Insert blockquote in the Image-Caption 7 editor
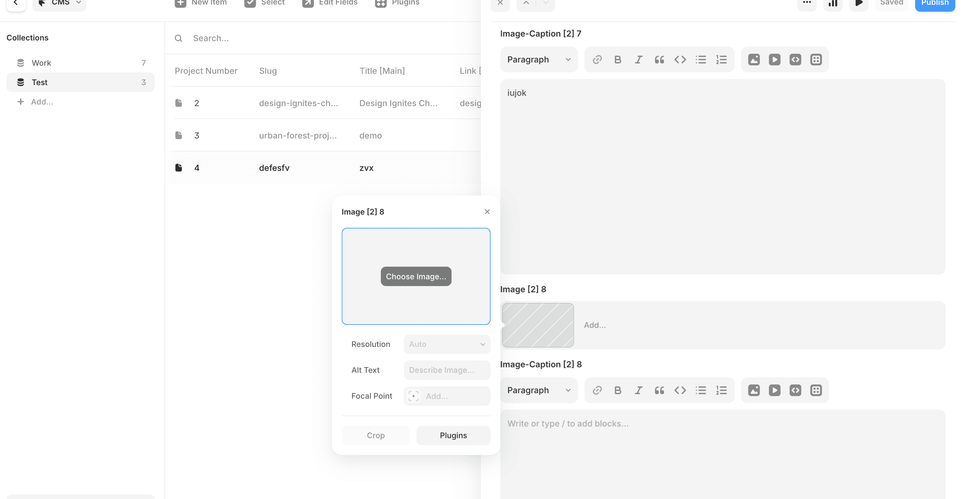 (659, 60)
